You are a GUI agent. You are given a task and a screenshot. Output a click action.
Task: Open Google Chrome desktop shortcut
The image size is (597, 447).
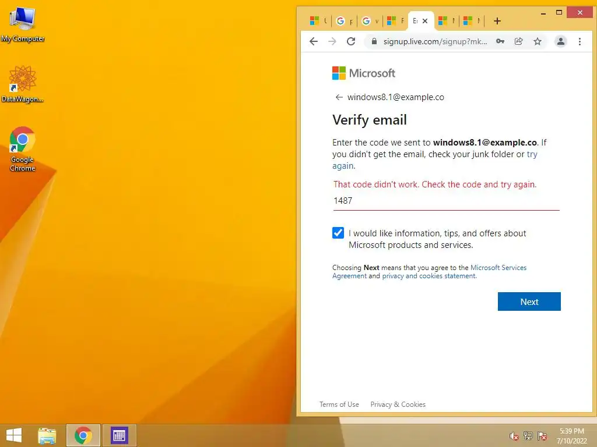tap(23, 148)
